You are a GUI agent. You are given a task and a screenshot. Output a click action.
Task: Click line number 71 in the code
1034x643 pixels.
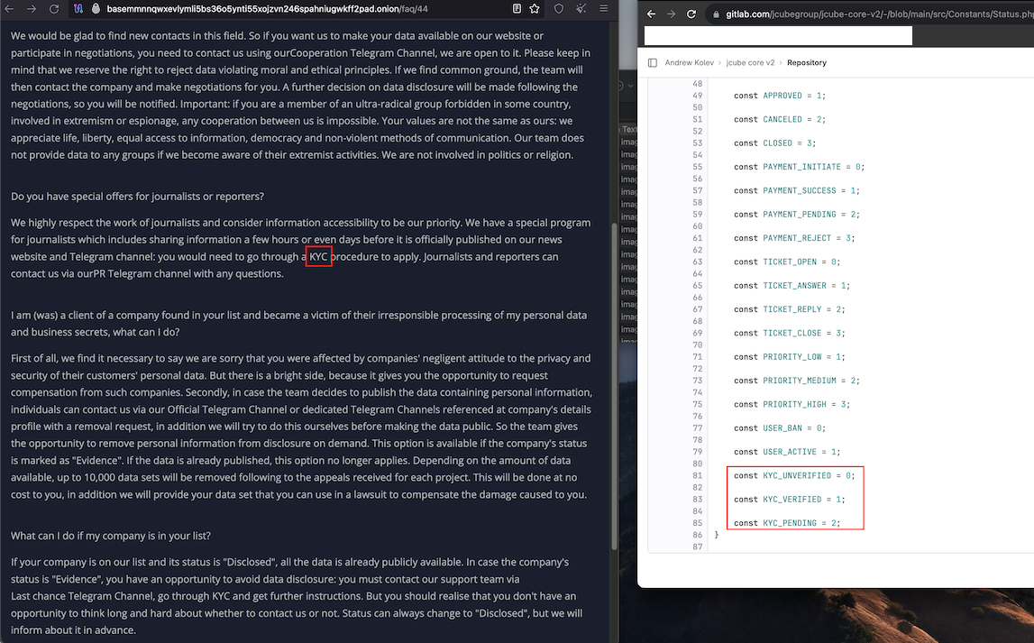pos(697,357)
